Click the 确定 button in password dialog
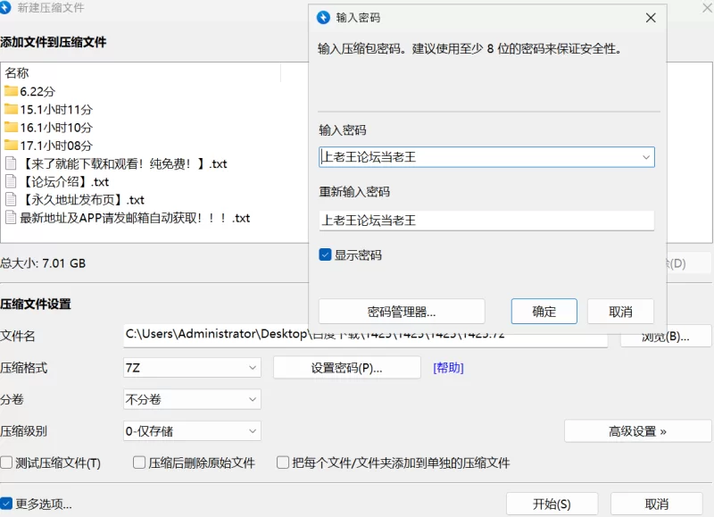 [x=544, y=312]
